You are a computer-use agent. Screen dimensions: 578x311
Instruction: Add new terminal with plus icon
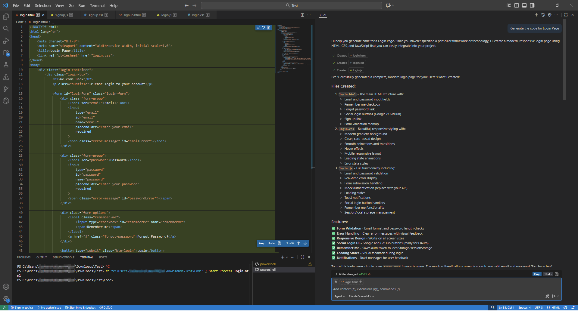[283, 257]
